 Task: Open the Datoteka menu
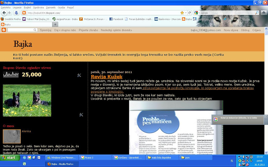click(6, 7)
